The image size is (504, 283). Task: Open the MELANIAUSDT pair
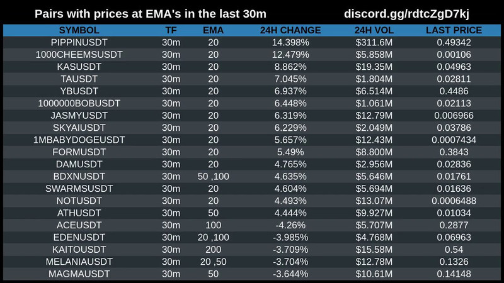(79, 262)
